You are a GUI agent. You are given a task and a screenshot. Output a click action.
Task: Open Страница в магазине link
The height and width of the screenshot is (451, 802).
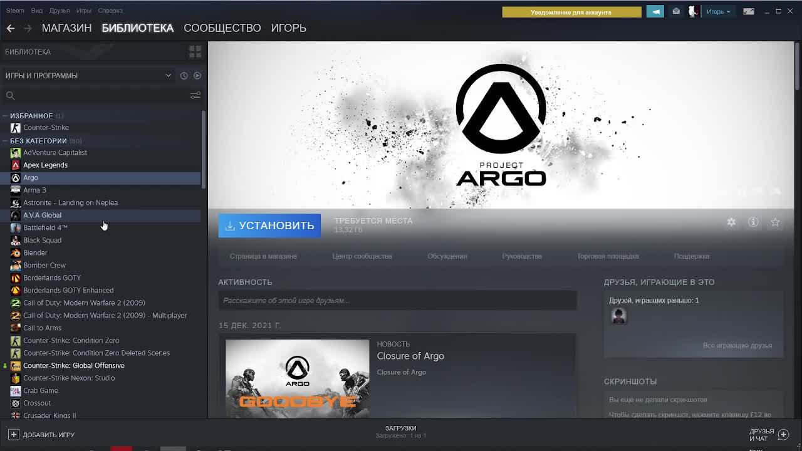pyautogui.click(x=263, y=256)
